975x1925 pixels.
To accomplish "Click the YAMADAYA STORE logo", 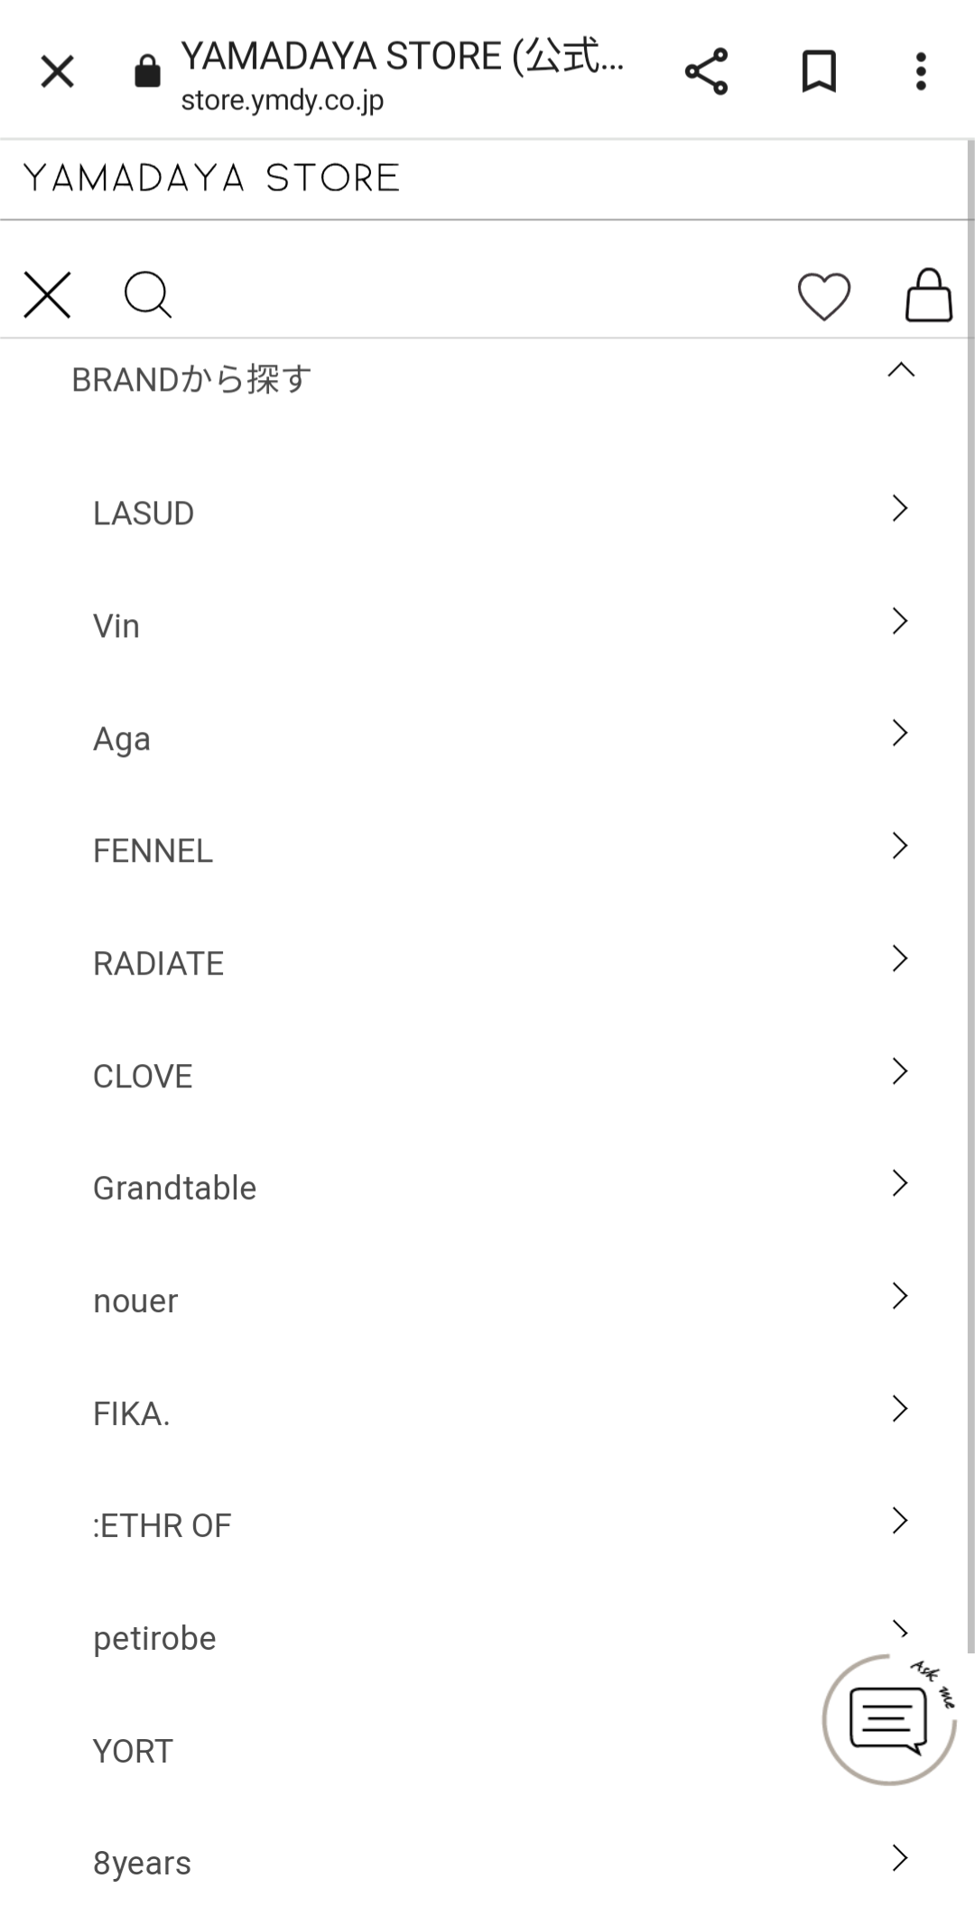I will (x=211, y=178).
